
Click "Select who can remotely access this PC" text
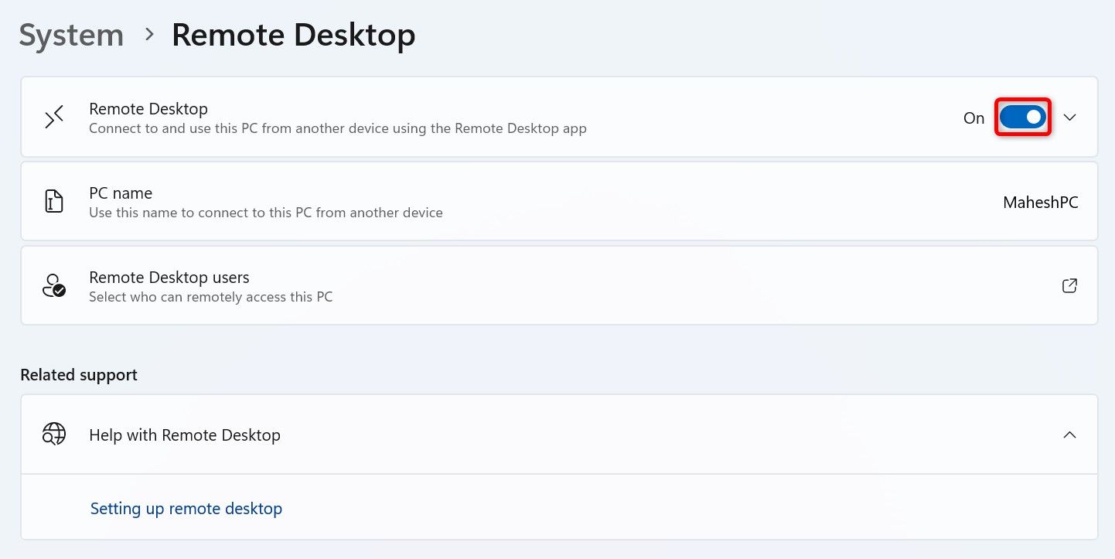pos(210,297)
